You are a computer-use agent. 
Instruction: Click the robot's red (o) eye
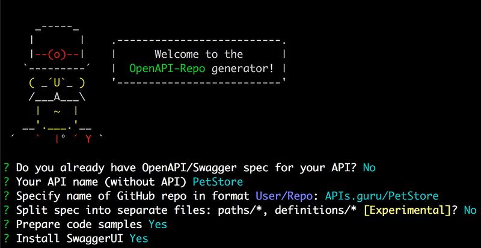point(57,54)
